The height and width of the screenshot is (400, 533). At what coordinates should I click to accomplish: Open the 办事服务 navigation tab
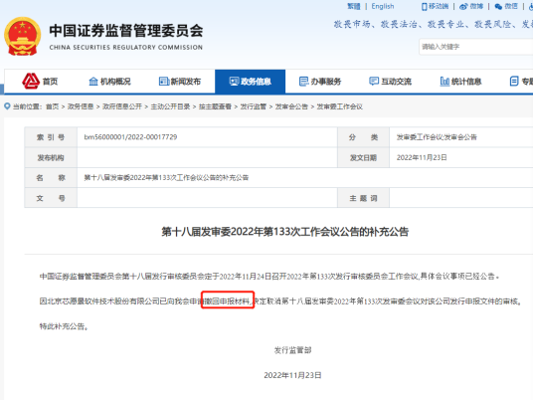[320, 82]
